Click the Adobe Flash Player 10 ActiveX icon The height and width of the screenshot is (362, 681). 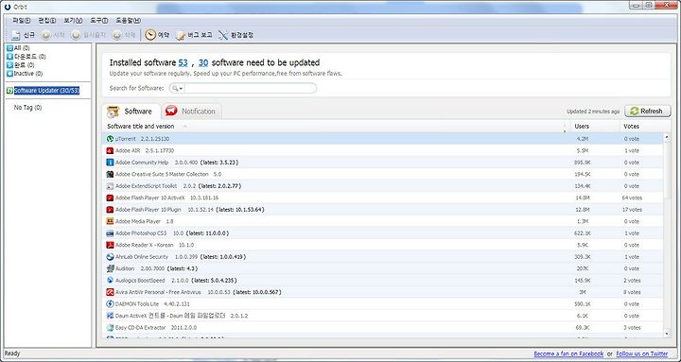110,198
